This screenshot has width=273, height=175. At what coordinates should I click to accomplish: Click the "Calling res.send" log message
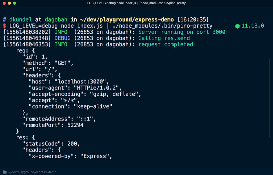(x=164, y=38)
